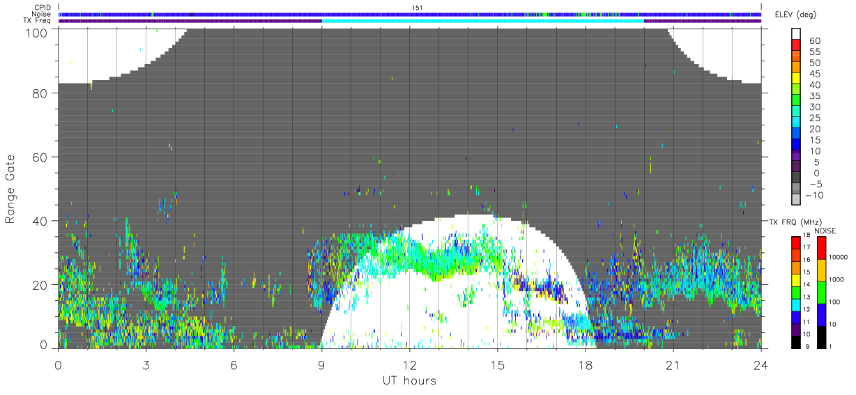856x395 pixels.
Task: Pick the blue swatch in NOISE color bar
Action: (x=821, y=315)
